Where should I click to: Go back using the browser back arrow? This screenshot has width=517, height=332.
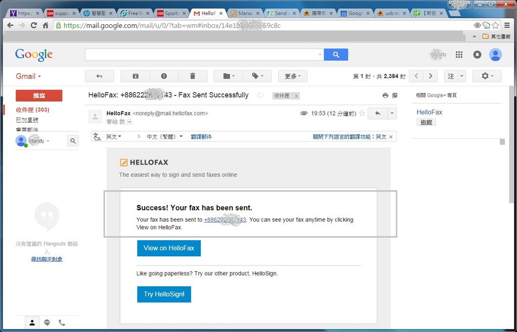(10, 25)
